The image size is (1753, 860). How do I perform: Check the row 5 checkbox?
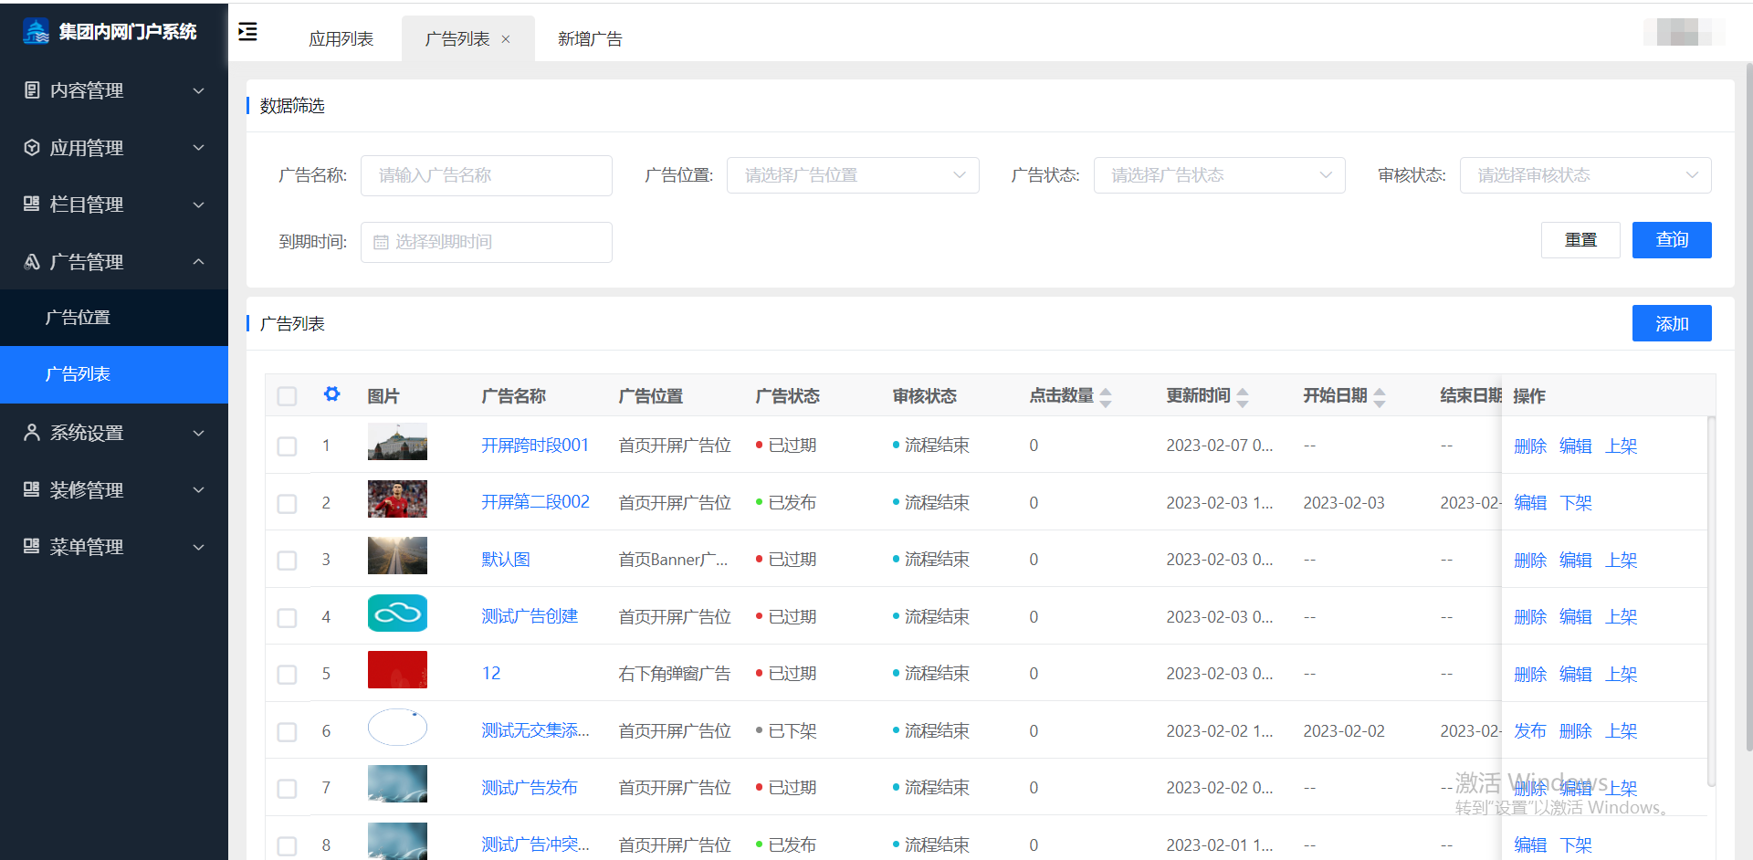pos(287,675)
